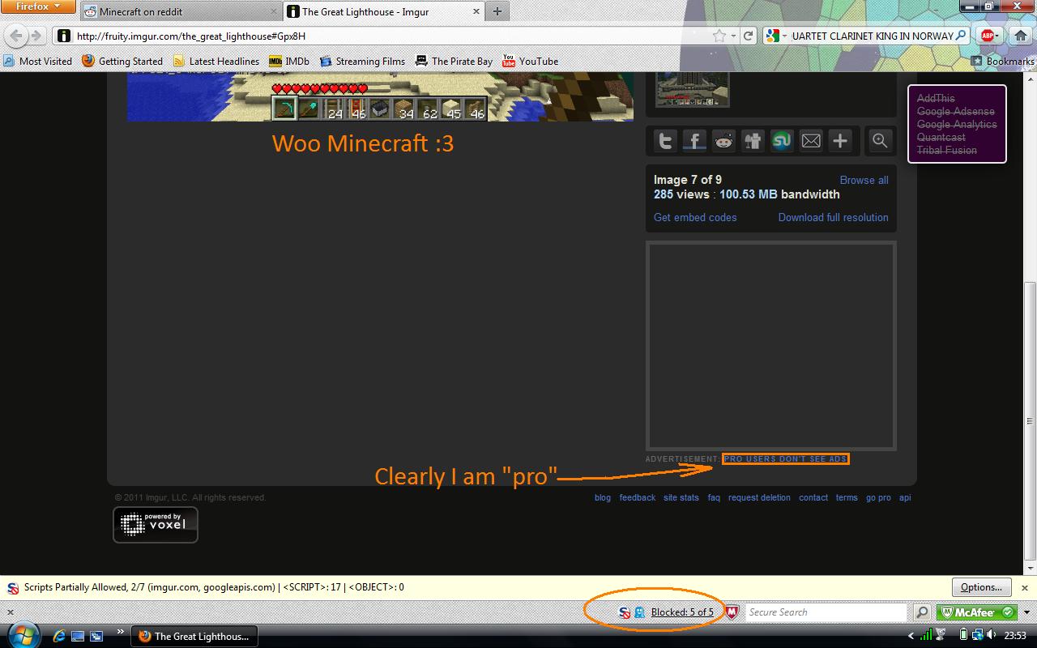The width and height of the screenshot is (1037, 648).
Task: Share image by the email envelope icon
Action: point(811,141)
